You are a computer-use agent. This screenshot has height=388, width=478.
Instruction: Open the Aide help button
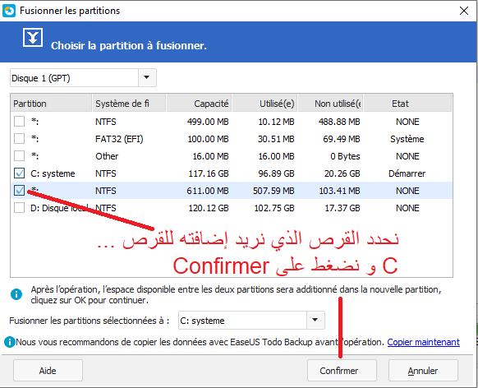[48, 370]
